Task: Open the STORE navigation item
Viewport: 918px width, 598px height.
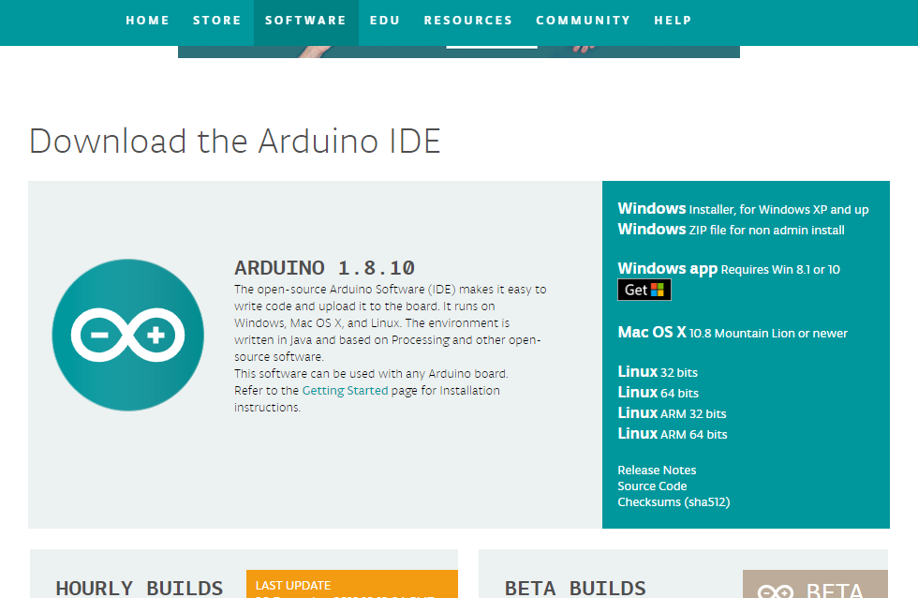Action: [x=217, y=21]
